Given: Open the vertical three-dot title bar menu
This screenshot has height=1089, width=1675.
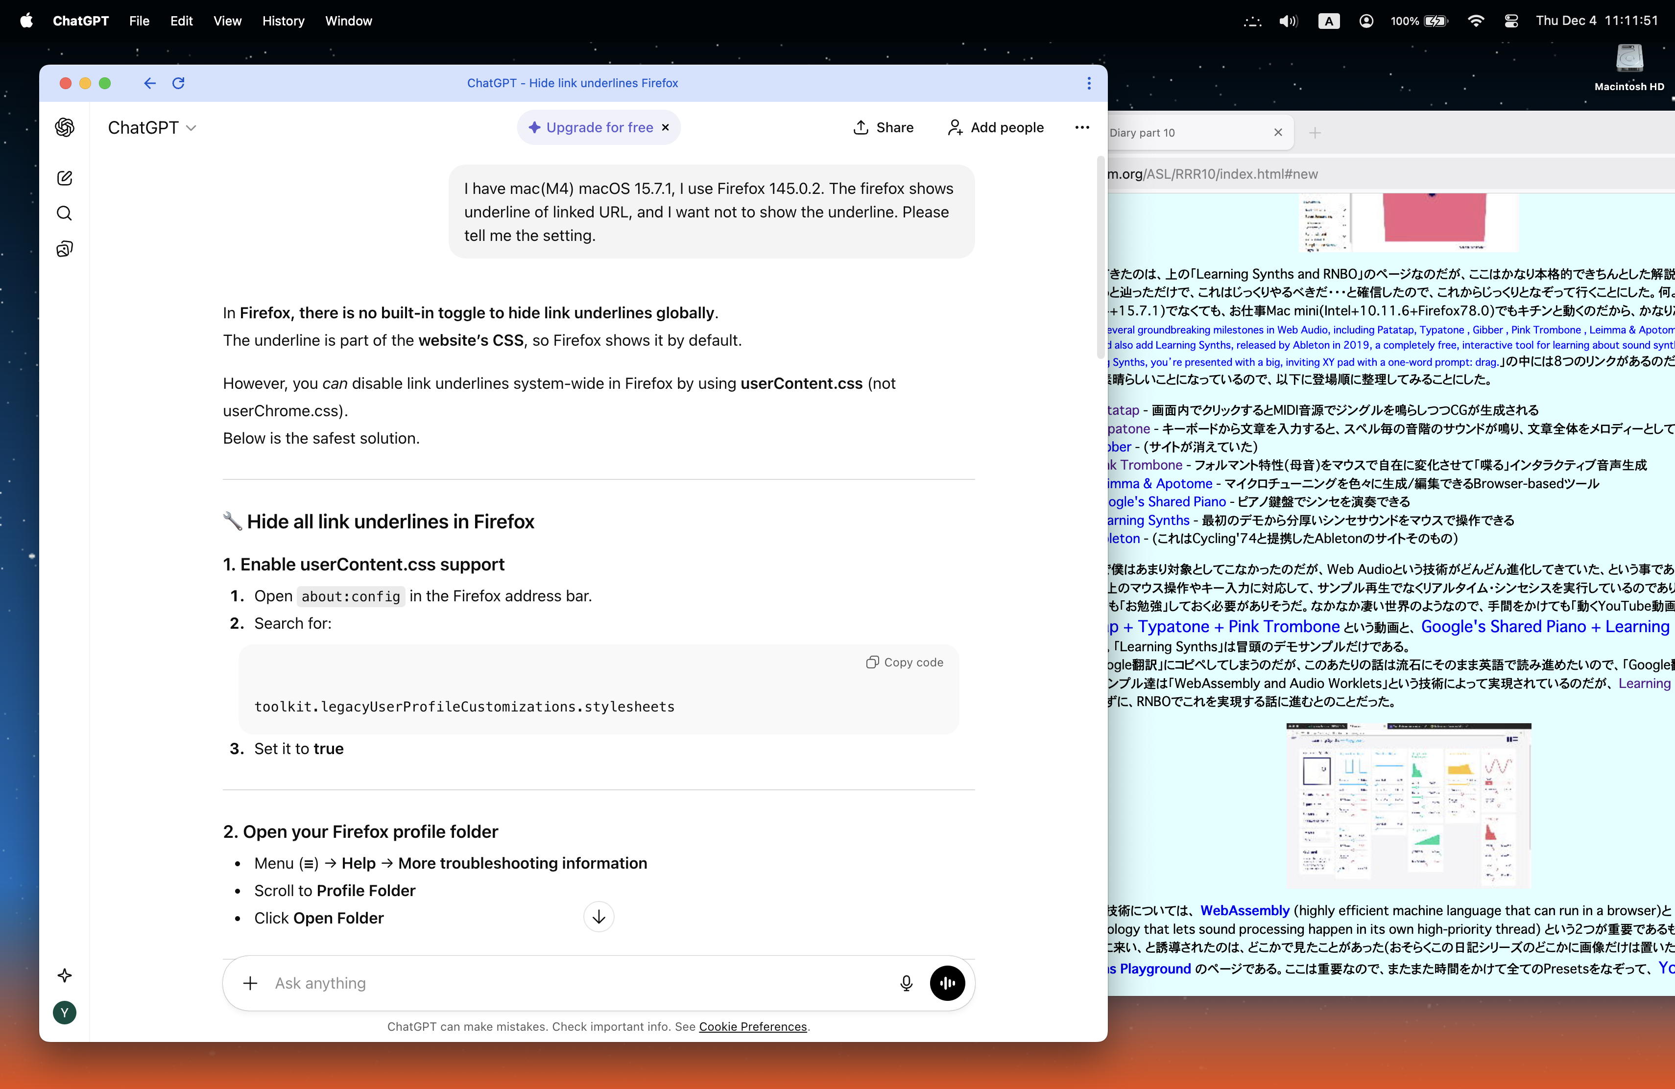Looking at the screenshot, I should pos(1088,83).
